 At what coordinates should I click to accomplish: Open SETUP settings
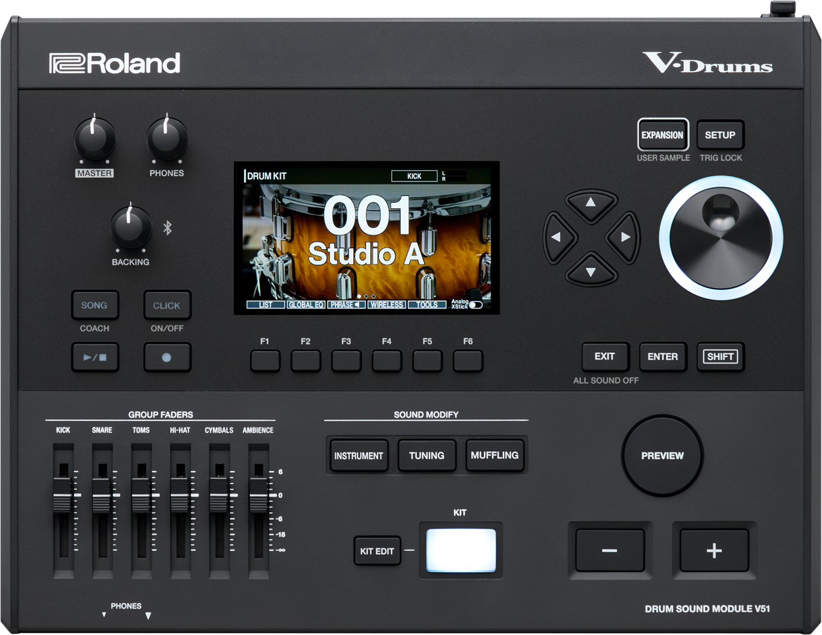pos(721,135)
